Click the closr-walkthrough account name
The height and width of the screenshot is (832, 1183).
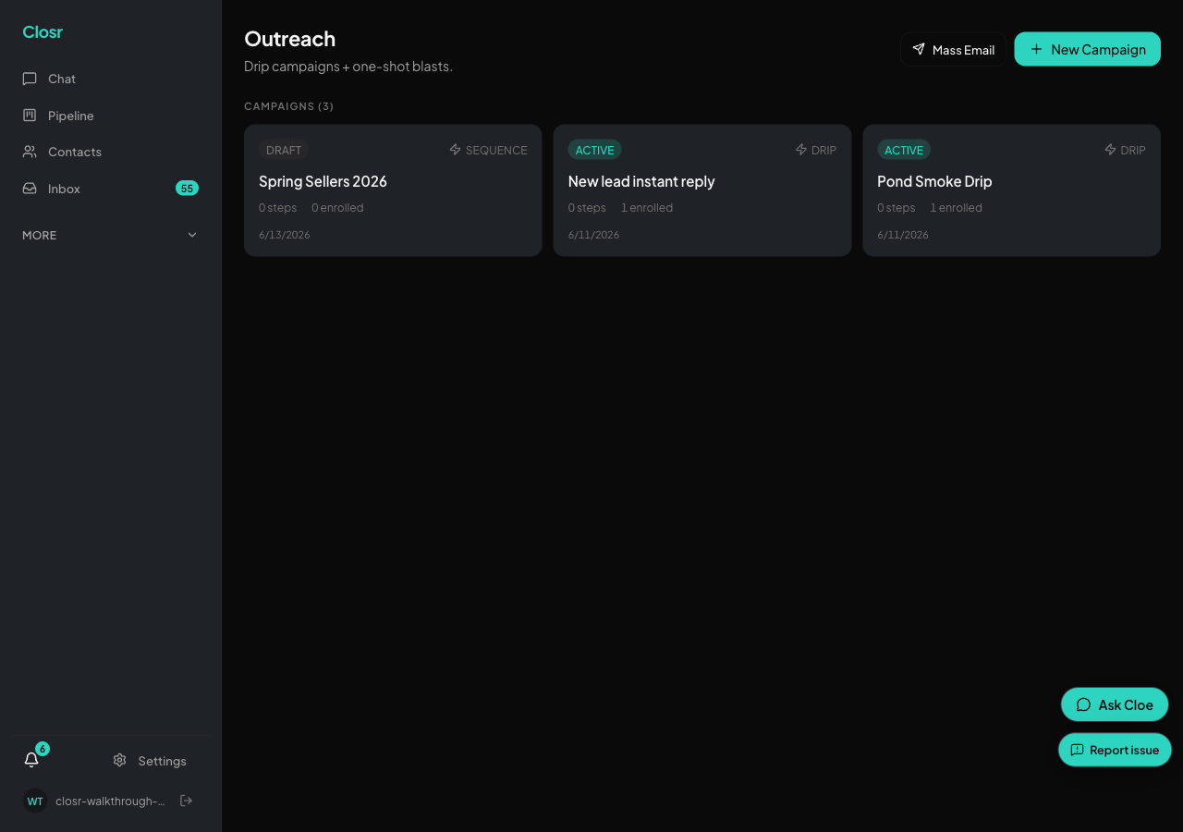click(110, 801)
